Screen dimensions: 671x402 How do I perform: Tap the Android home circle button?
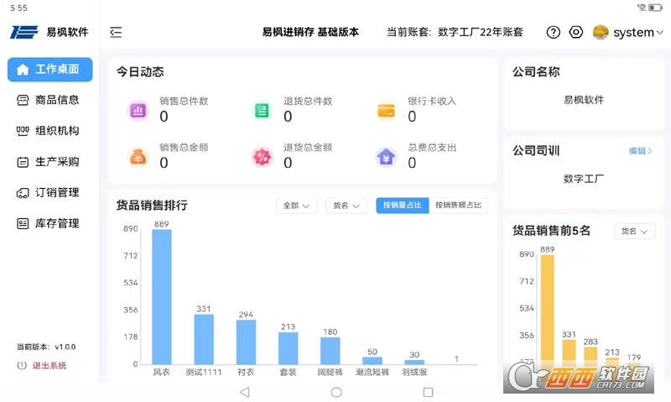(336, 392)
